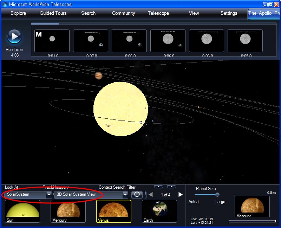
Task: Select the third tour slide thumbnail
Action: coord(129,41)
